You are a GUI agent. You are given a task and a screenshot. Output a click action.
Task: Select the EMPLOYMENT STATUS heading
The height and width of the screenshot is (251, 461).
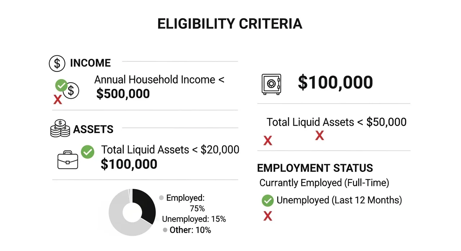(315, 168)
